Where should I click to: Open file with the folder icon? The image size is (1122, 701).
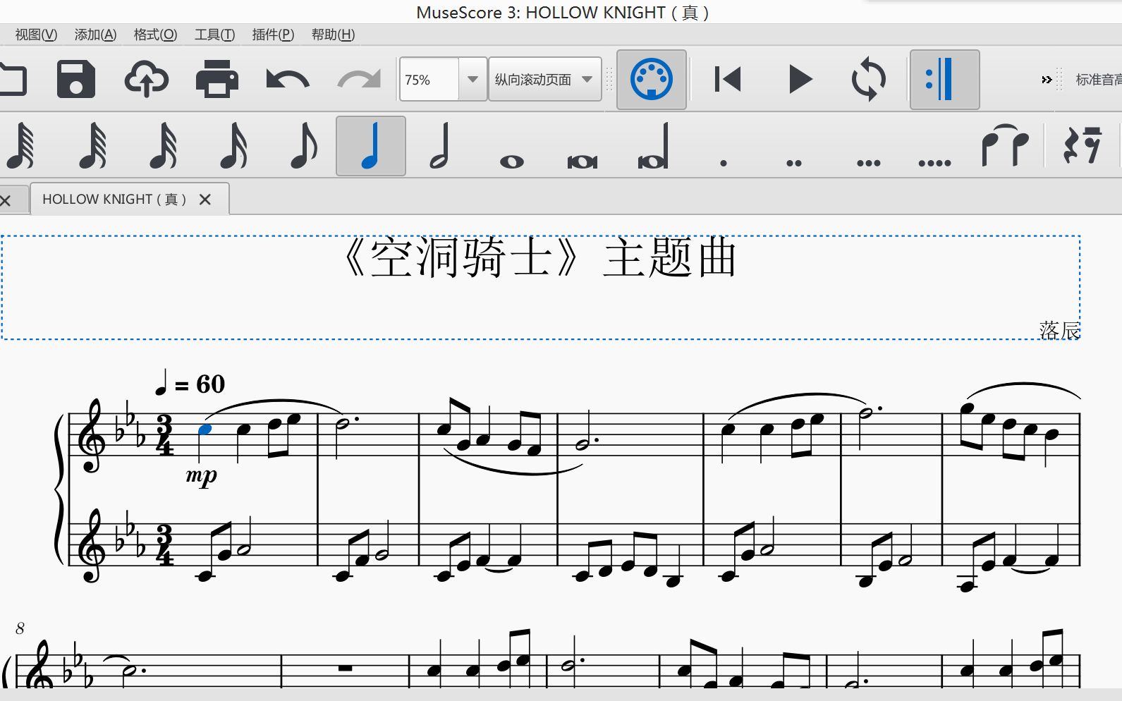pyautogui.click(x=13, y=79)
